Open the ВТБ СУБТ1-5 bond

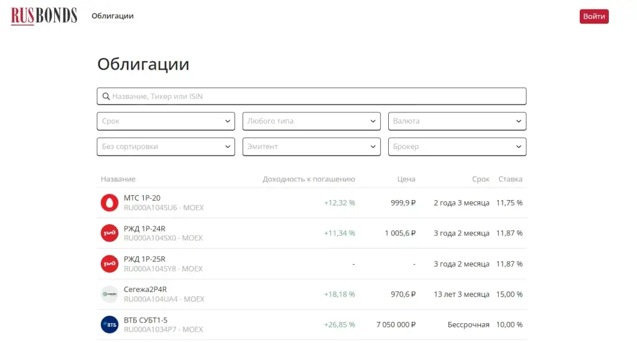click(x=146, y=320)
